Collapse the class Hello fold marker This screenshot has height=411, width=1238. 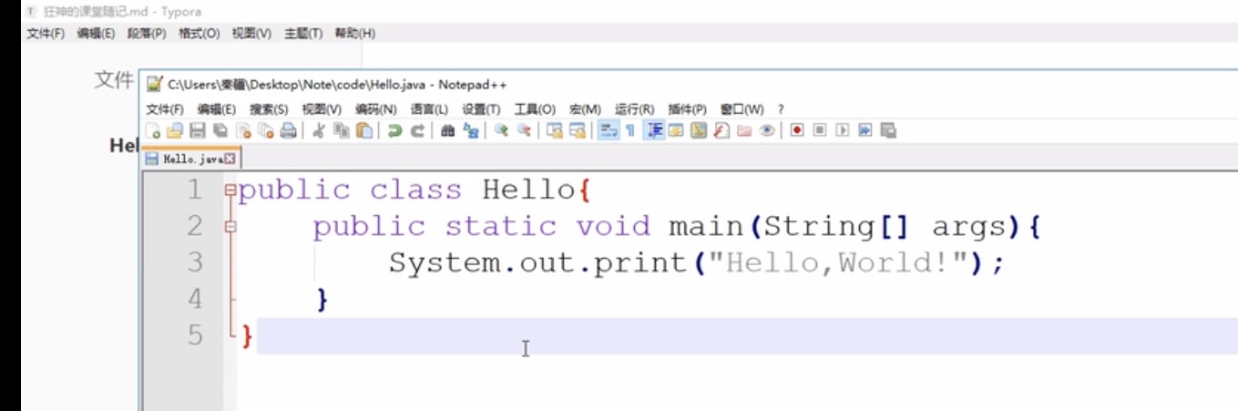230,190
